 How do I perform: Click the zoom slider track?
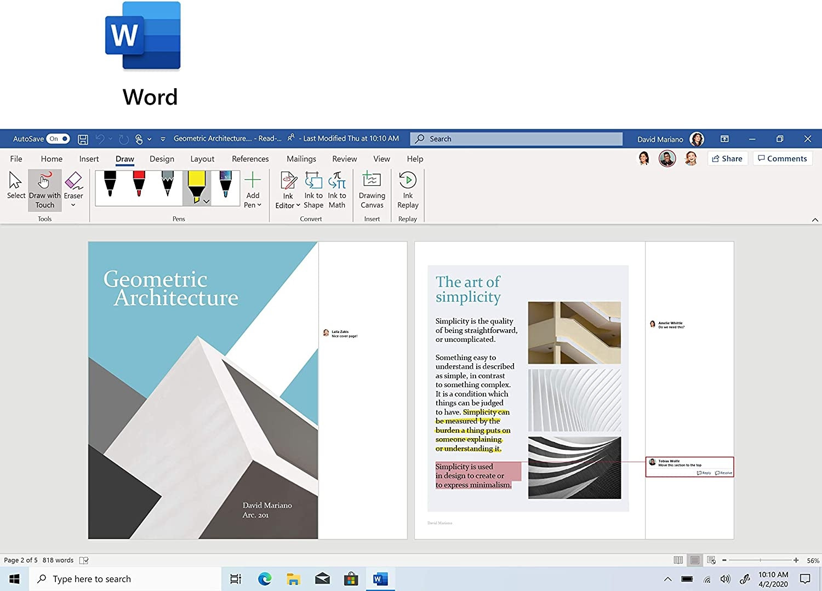click(x=760, y=560)
